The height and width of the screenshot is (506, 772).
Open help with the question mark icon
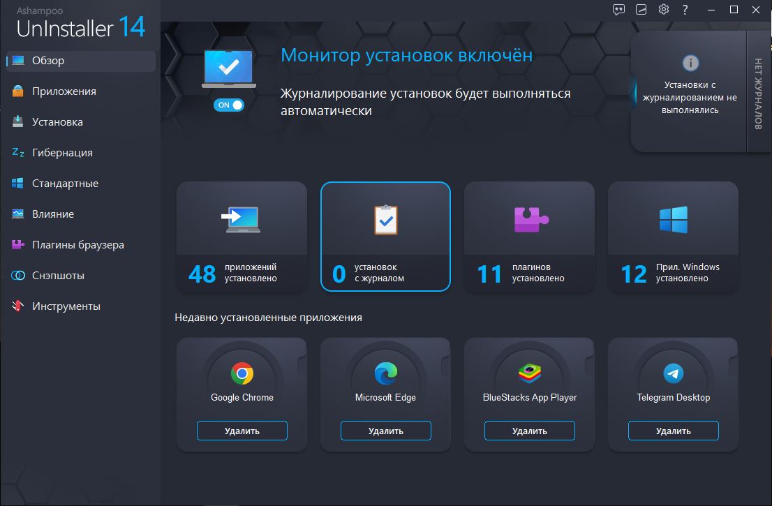pos(685,9)
